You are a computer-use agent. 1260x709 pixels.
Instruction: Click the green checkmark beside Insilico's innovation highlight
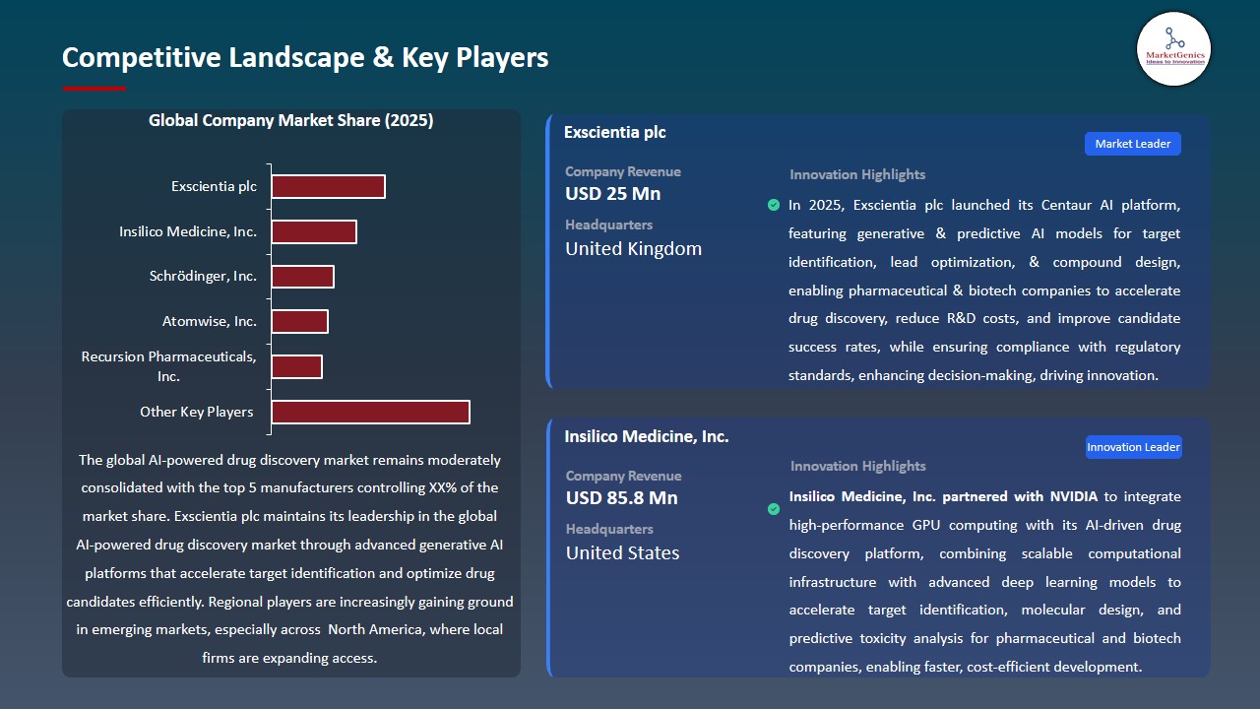(774, 509)
